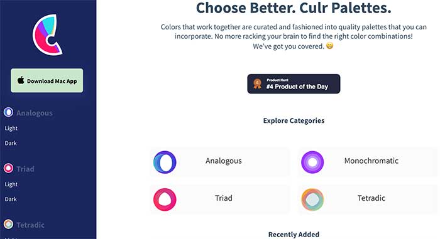Open the Tetradic heading in sidebar

click(30, 225)
